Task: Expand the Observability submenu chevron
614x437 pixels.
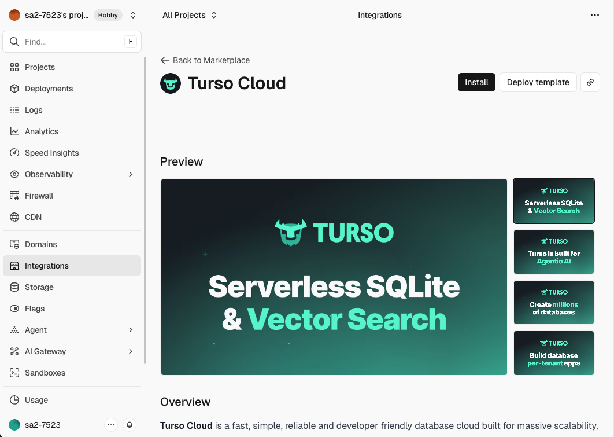Action: coord(131,174)
